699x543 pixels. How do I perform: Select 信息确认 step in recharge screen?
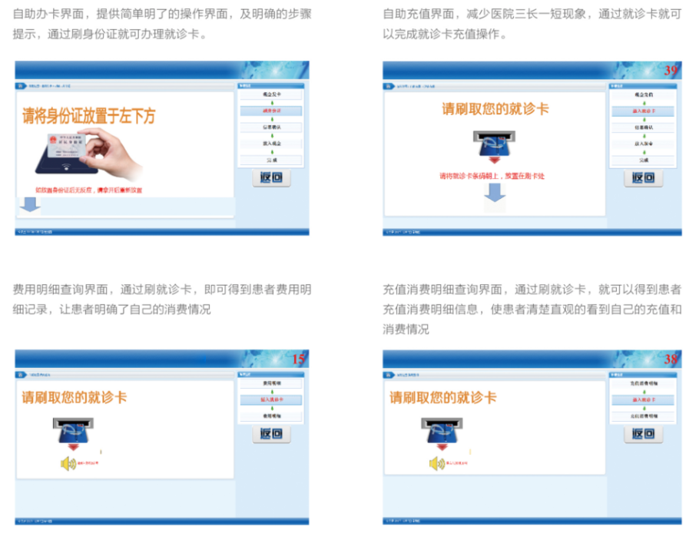click(x=643, y=127)
